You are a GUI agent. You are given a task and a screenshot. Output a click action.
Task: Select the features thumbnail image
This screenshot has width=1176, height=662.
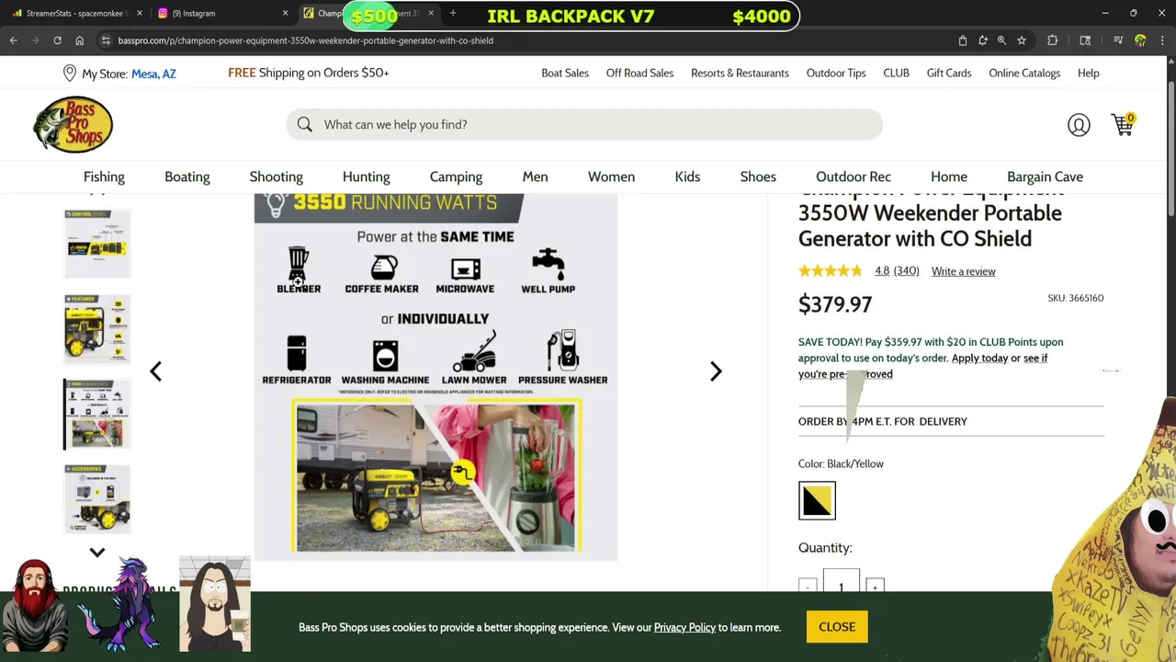point(97,328)
